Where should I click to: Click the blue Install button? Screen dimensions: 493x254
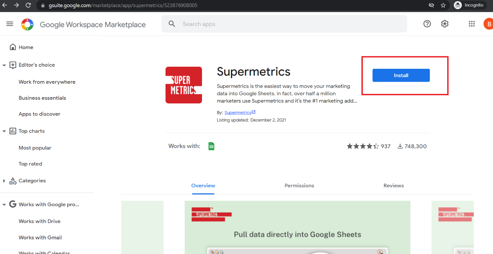(401, 75)
